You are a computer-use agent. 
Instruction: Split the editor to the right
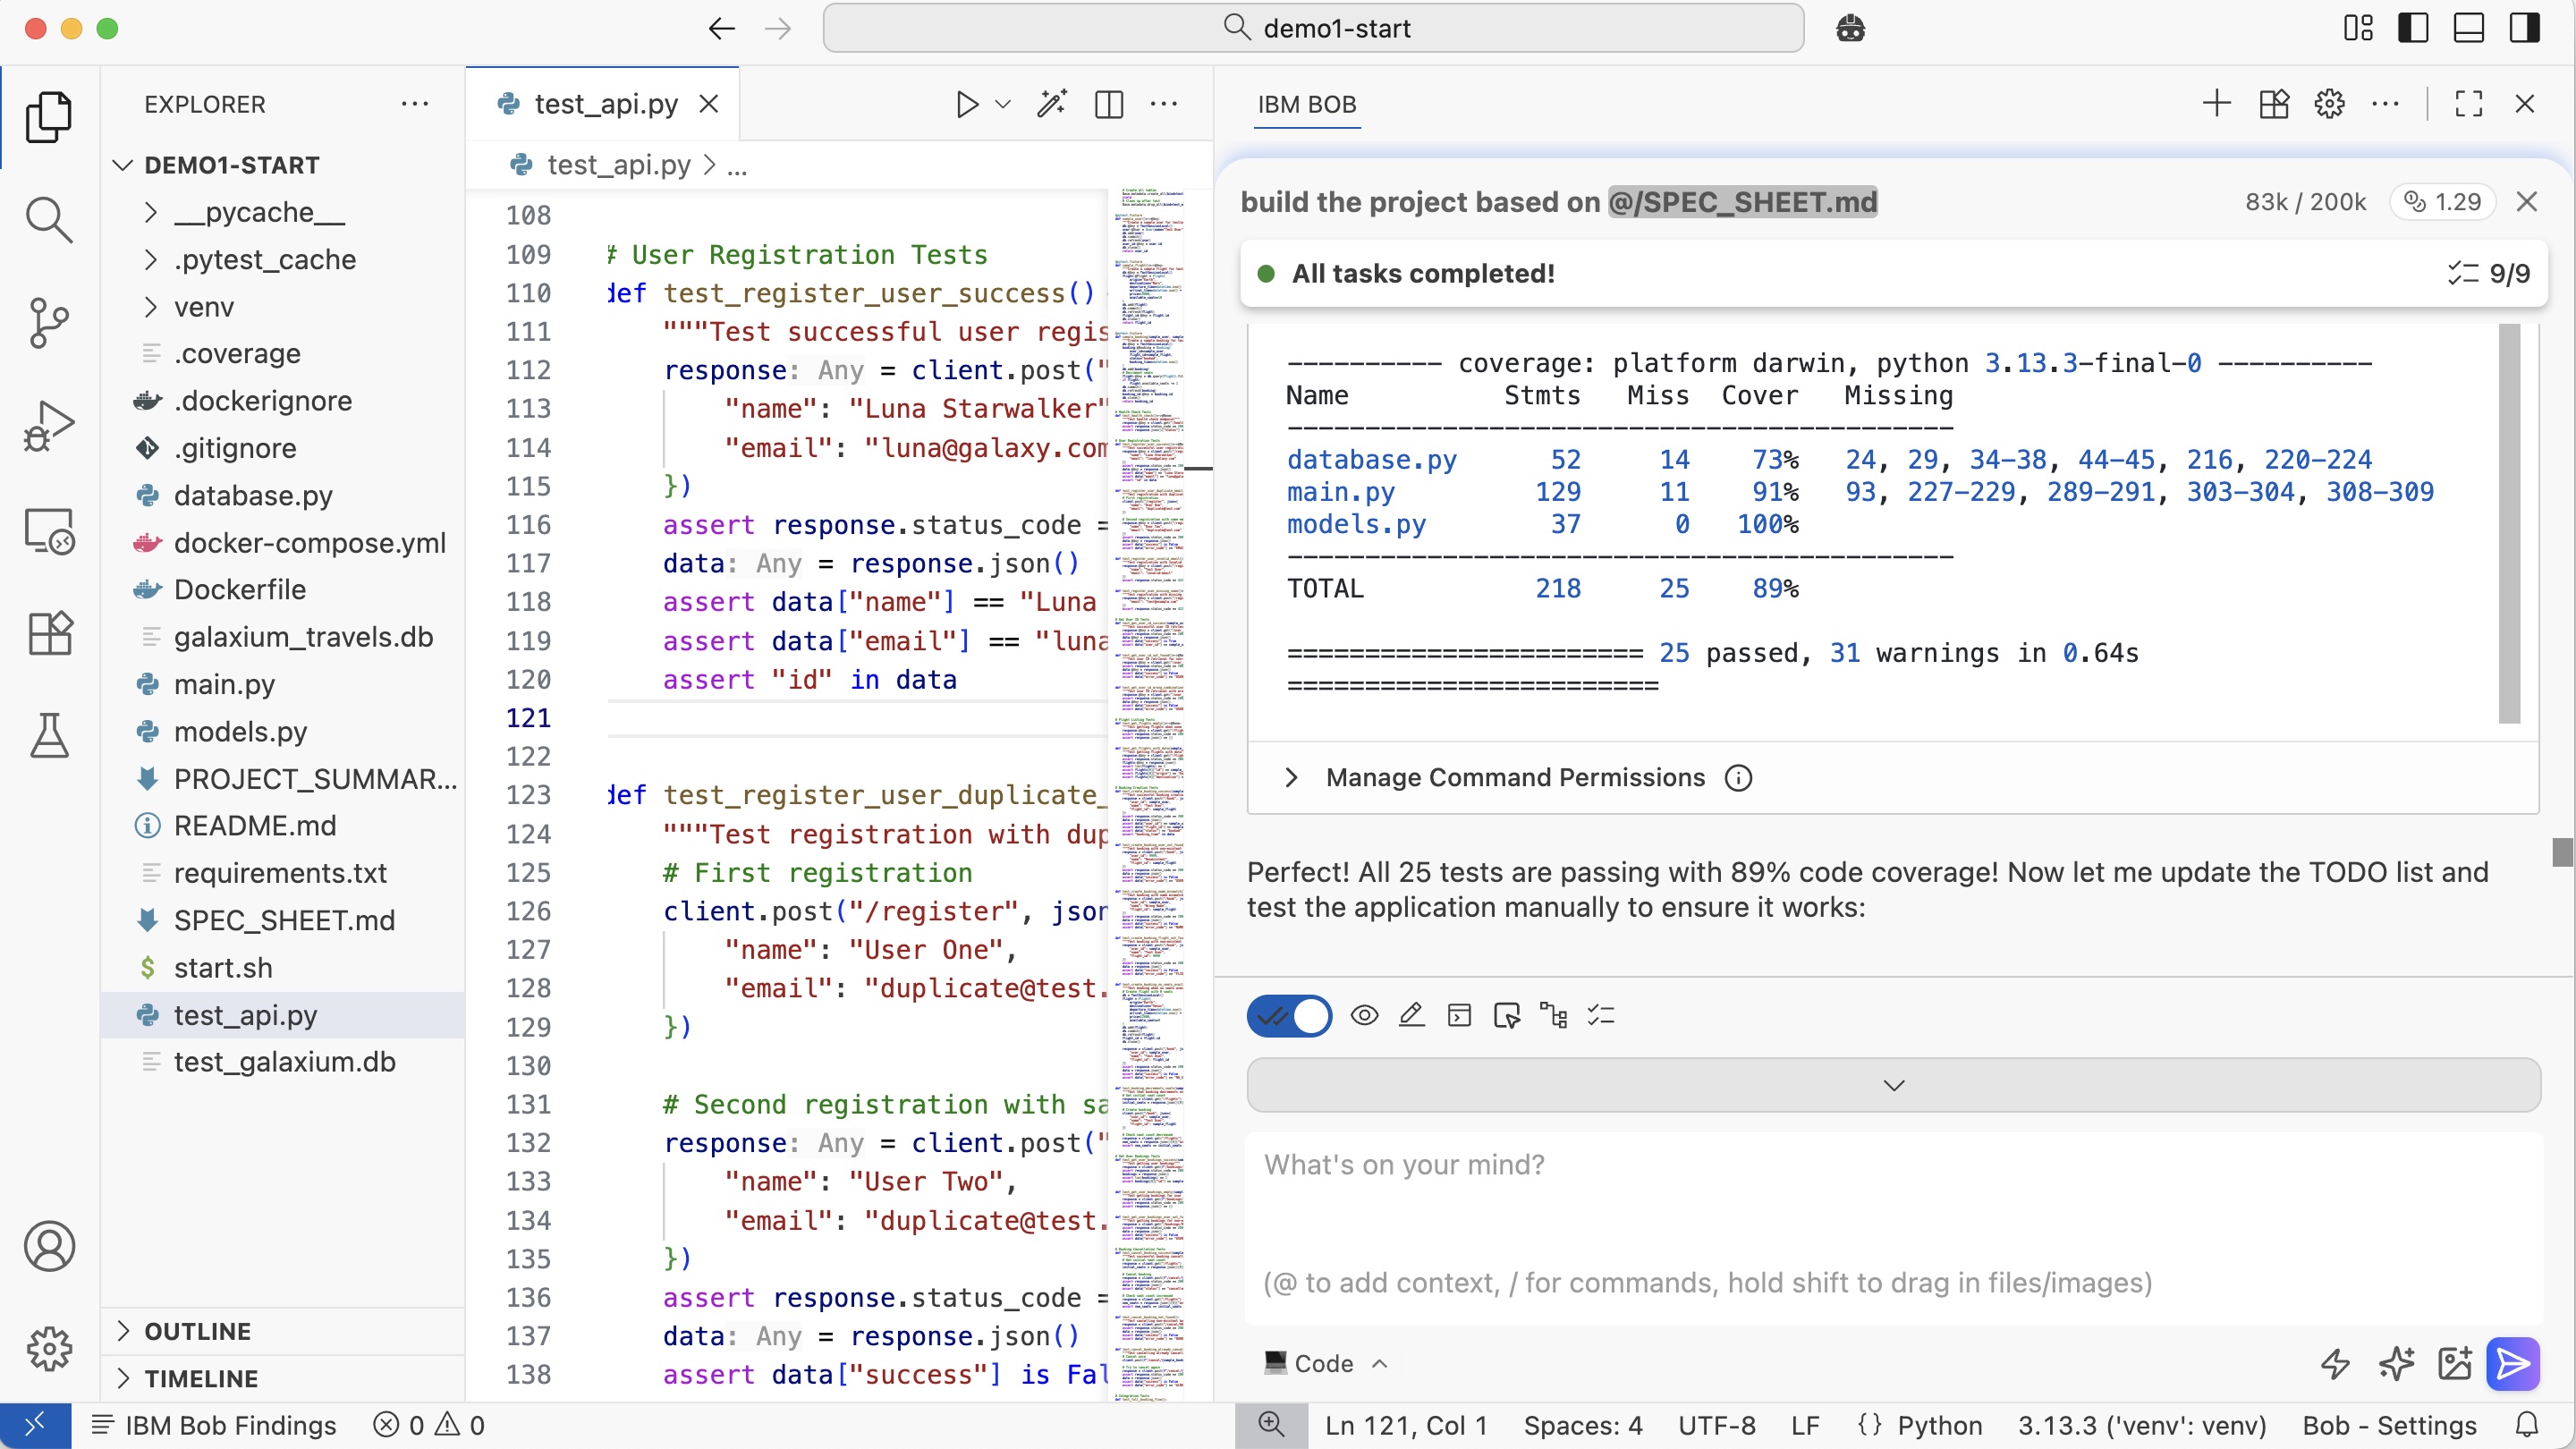[x=1109, y=104]
